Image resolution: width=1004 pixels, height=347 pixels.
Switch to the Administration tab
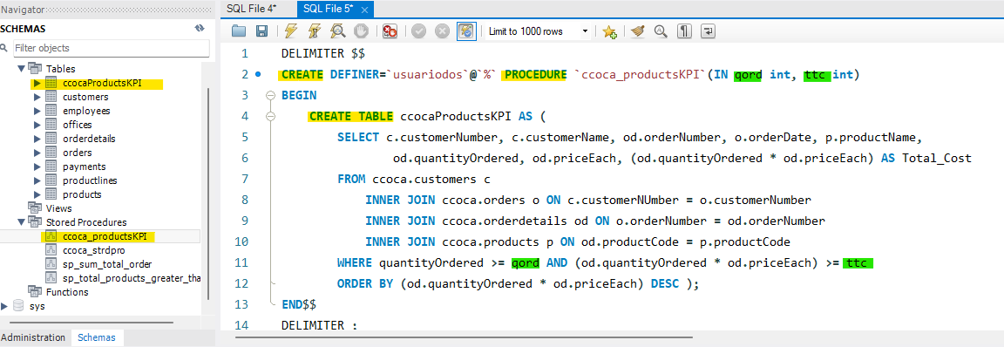(x=33, y=337)
